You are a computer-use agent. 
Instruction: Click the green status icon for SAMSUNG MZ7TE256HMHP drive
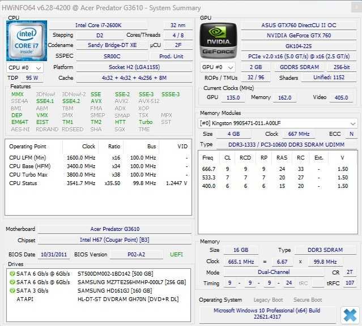tap(12, 282)
